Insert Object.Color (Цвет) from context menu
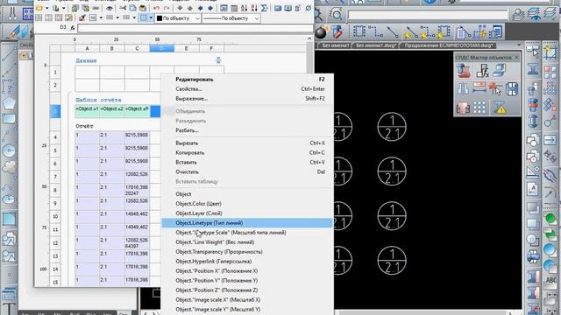This screenshot has width=561, height=315. (247, 204)
